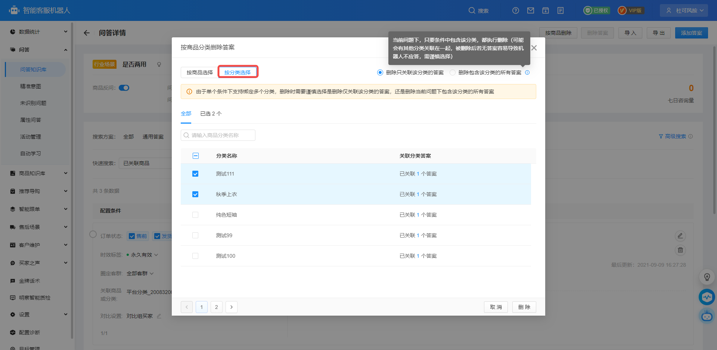The width and height of the screenshot is (717, 350).
Task: Expand the 设置 sidebar menu
Action: 66,315
